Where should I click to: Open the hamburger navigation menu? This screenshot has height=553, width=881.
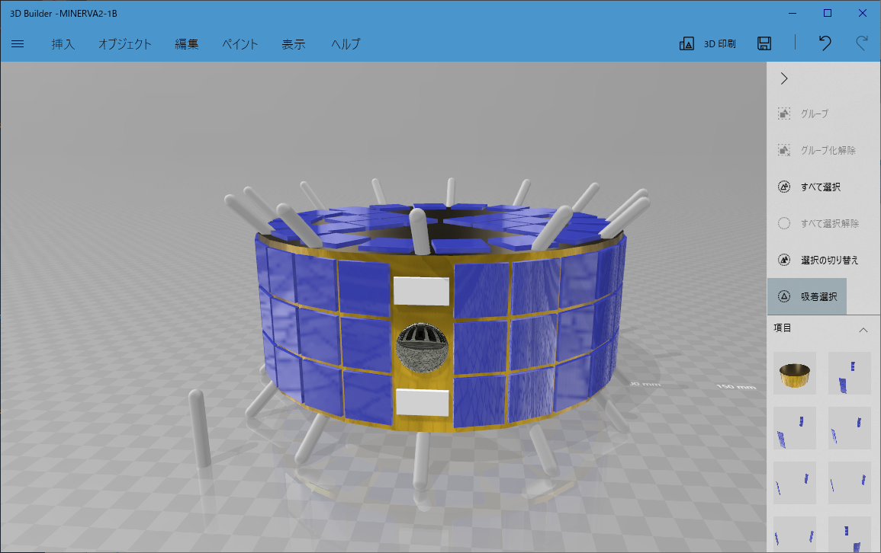point(18,43)
